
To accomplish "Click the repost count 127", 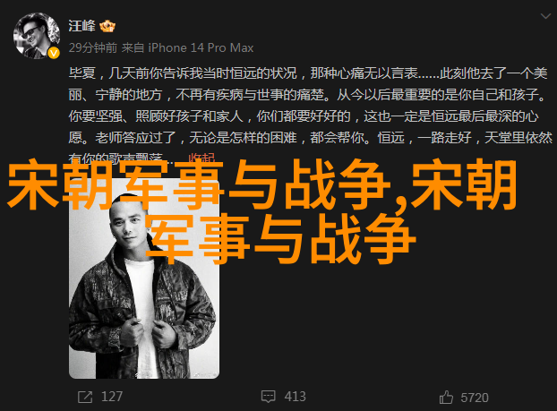I will click(x=112, y=397).
